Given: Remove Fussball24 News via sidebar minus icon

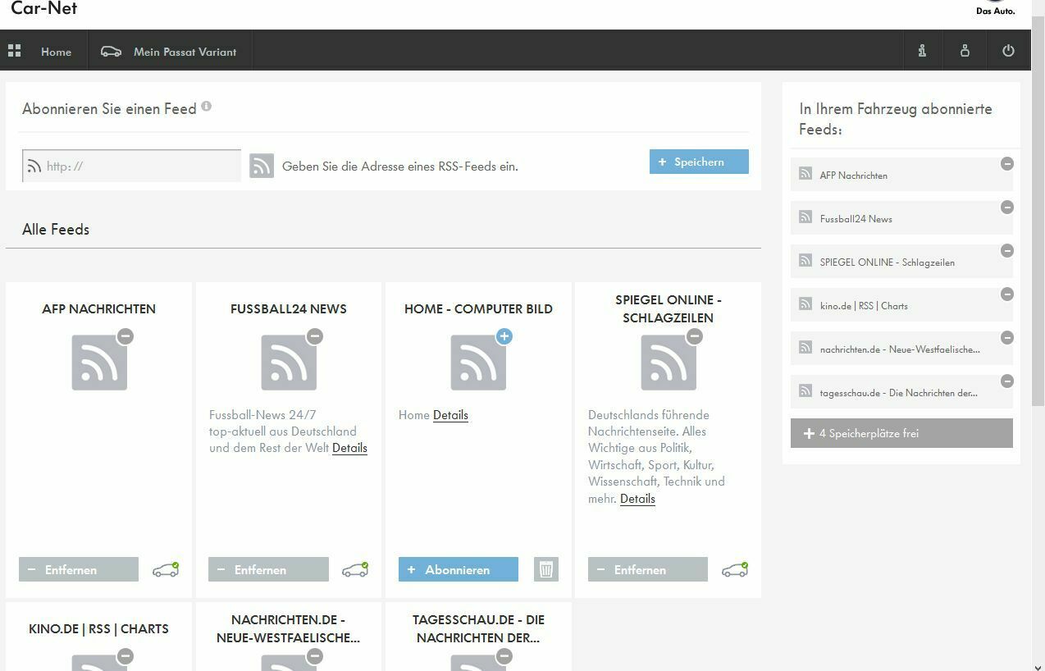Looking at the screenshot, I should point(1007,208).
